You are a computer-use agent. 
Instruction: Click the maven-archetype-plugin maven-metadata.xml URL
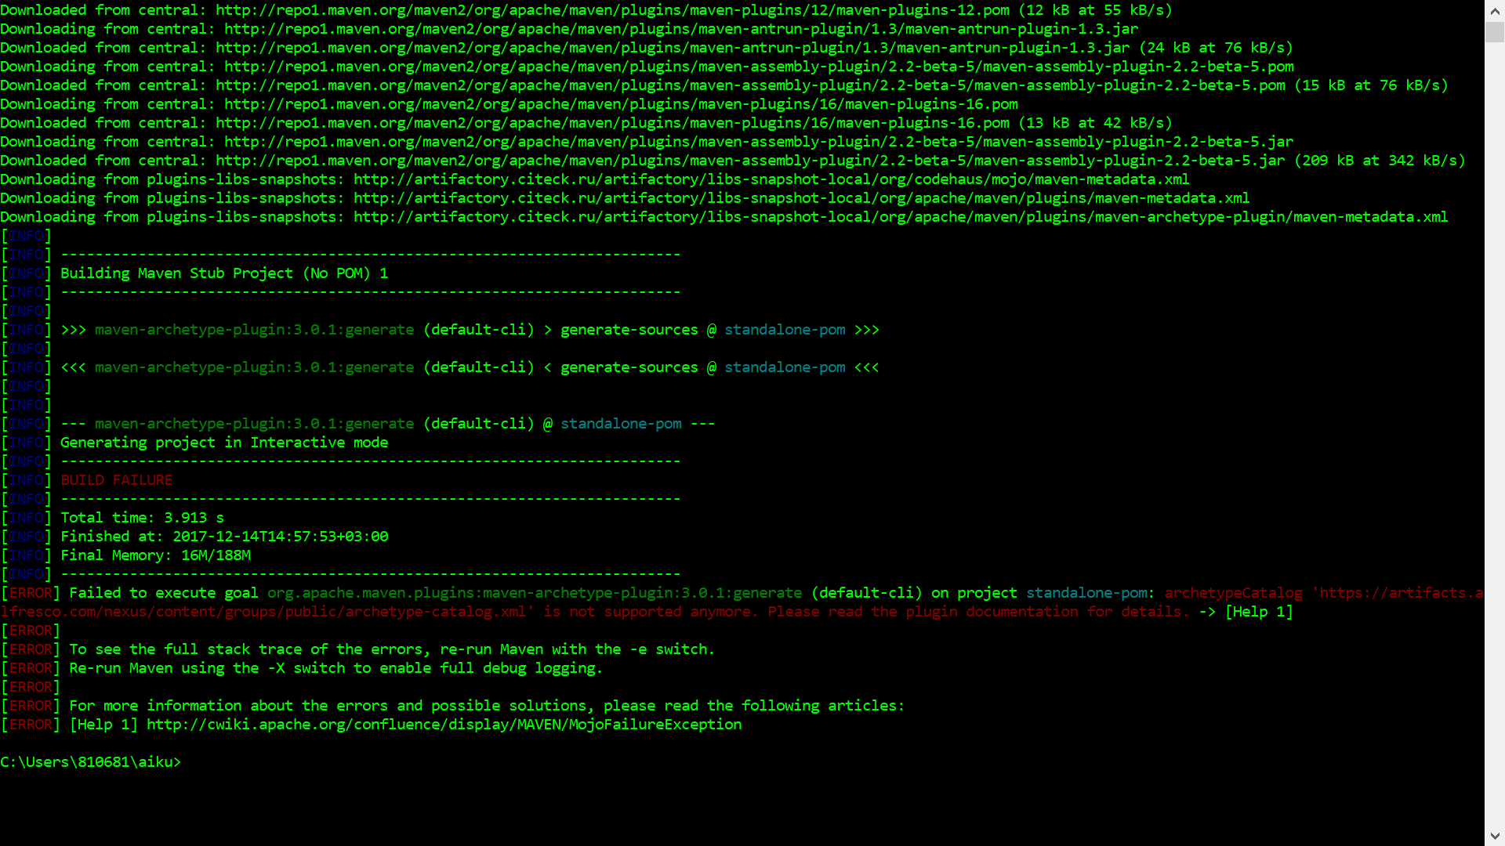900,217
